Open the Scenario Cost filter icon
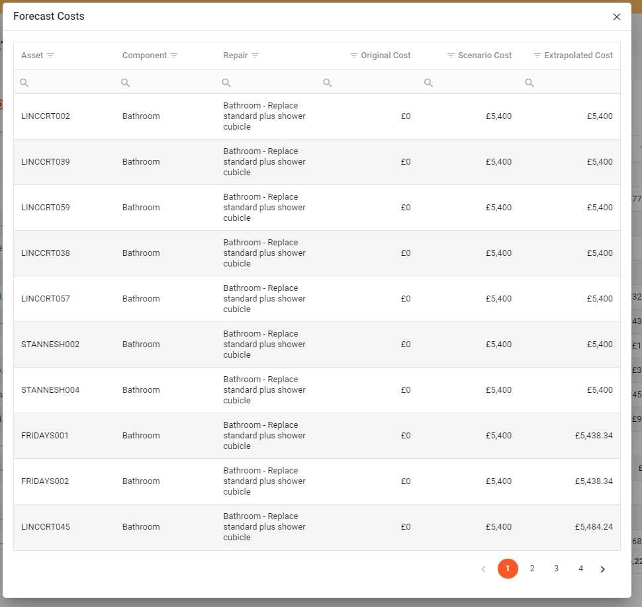 (x=451, y=56)
